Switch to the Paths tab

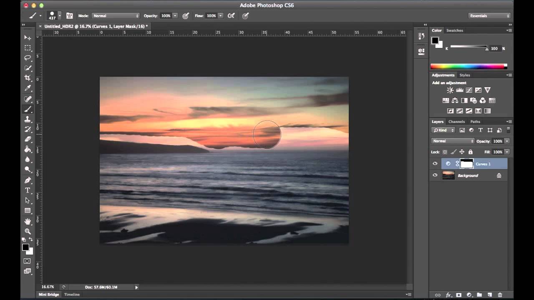[x=475, y=122]
